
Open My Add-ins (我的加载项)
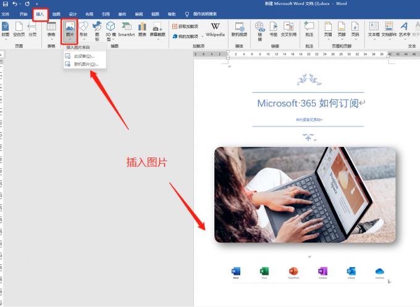click(186, 36)
